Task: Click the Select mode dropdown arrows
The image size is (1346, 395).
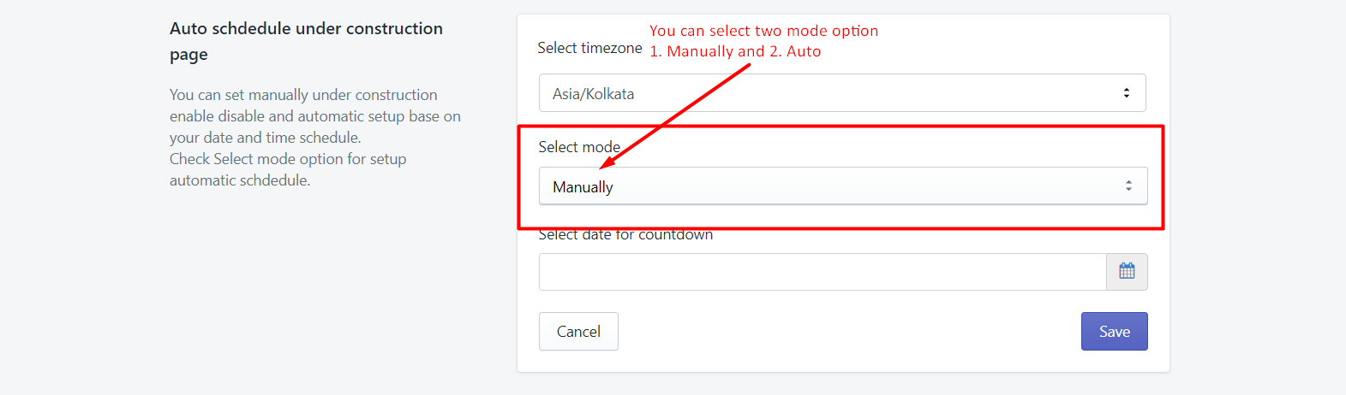Action: [x=1128, y=186]
